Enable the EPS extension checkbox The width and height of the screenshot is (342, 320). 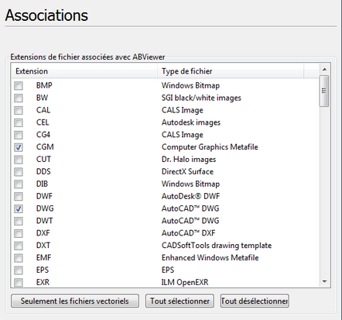(19, 270)
